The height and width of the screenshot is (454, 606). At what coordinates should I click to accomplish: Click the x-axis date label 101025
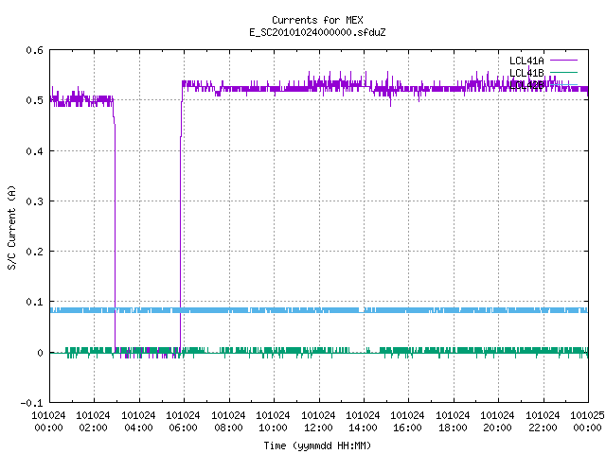coord(587,415)
